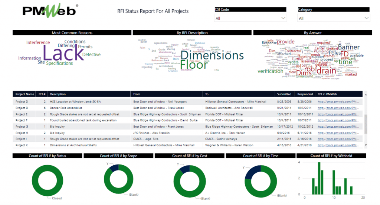Sort table by Responded column header

(x=305, y=94)
